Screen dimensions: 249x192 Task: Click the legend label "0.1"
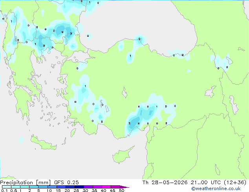[4, 190]
